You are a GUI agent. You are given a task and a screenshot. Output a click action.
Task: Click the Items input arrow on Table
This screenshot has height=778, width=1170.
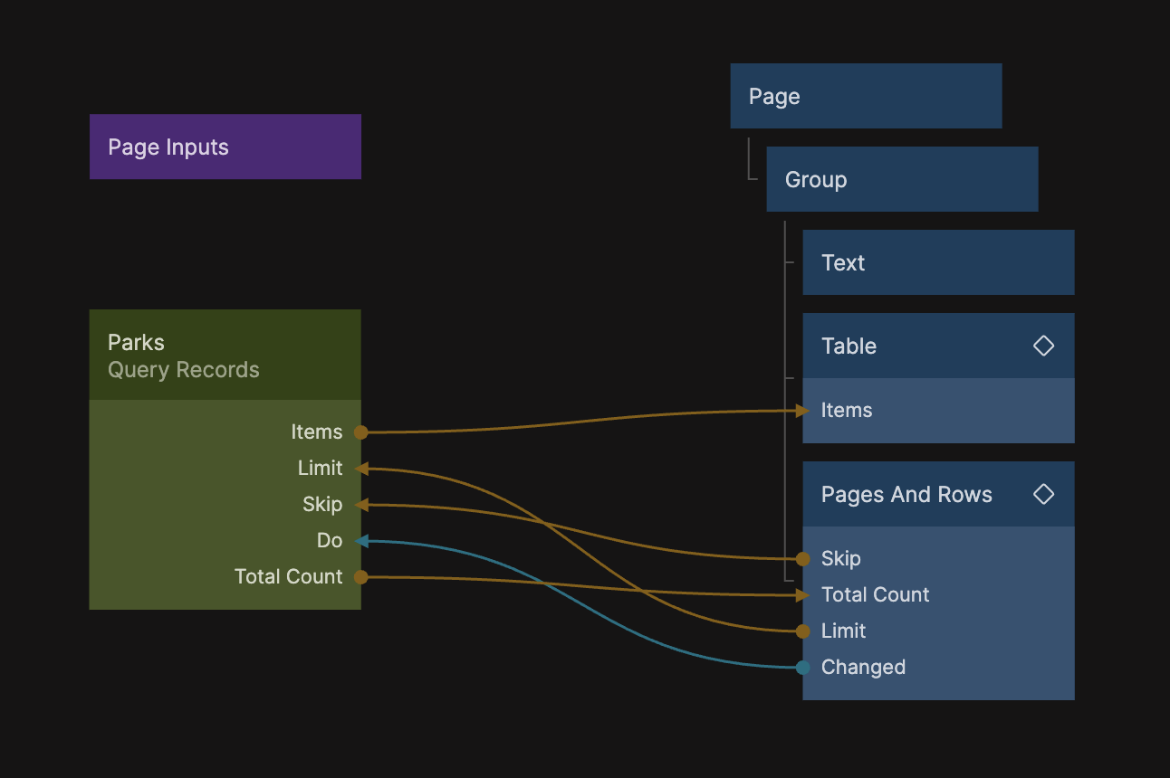[x=802, y=411]
